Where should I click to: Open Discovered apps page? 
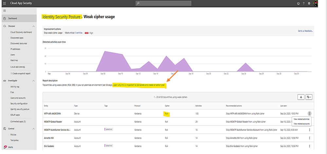[x=17, y=38]
